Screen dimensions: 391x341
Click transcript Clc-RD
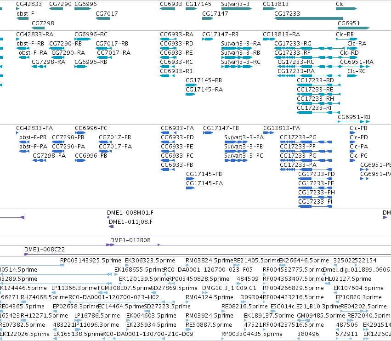[349, 53]
